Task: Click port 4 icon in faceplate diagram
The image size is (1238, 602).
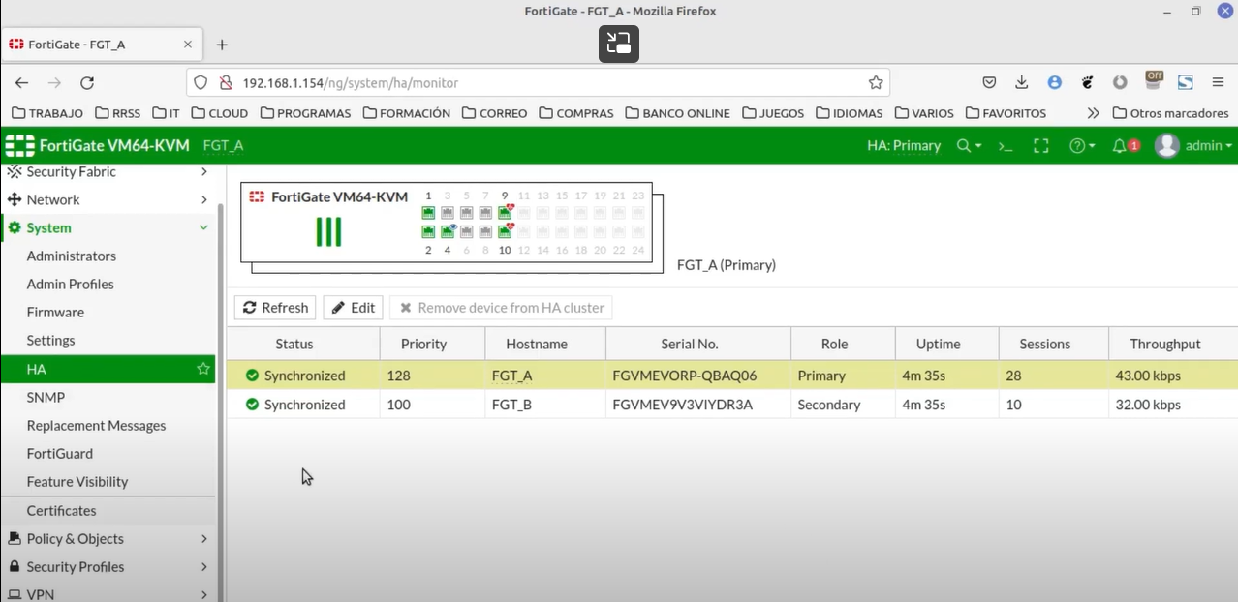Action: pyautogui.click(x=448, y=232)
